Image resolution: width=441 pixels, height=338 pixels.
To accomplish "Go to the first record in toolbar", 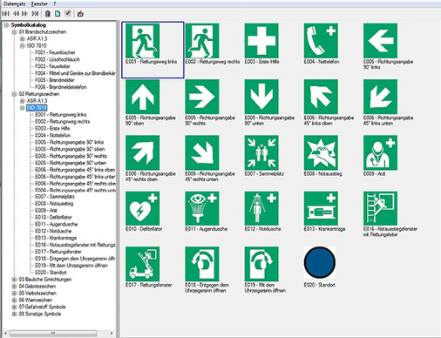I will tap(5, 14).
